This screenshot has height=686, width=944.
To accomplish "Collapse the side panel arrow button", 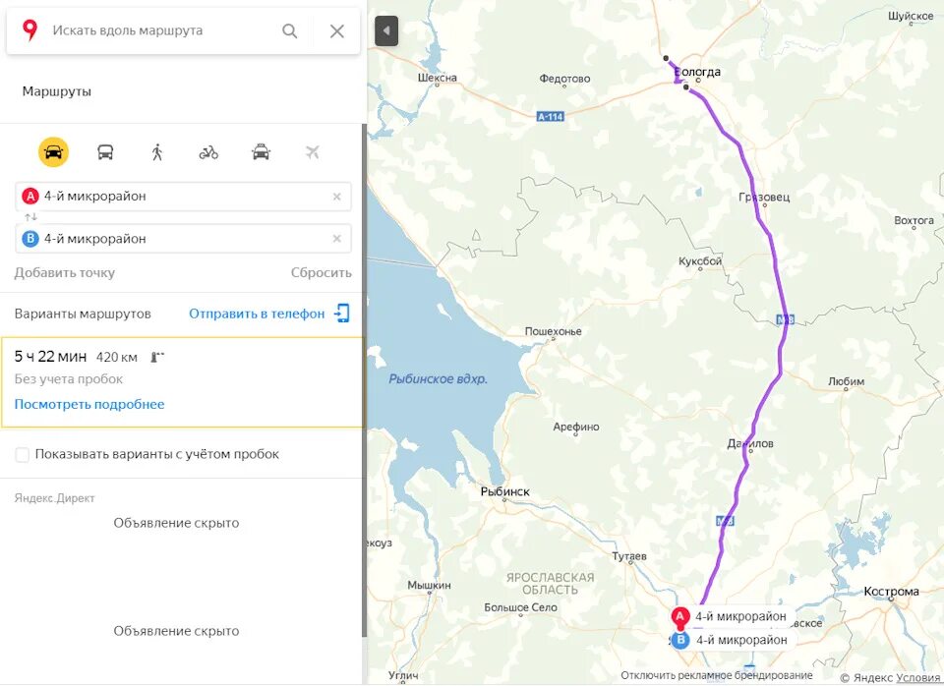I will coord(386,30).
